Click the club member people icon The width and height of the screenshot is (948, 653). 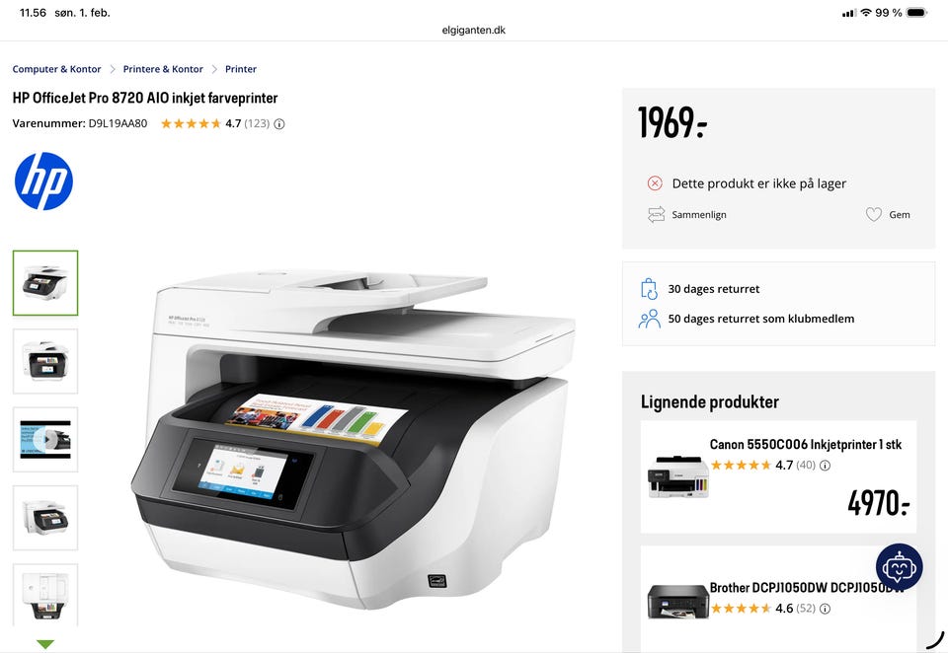[650, 319]
